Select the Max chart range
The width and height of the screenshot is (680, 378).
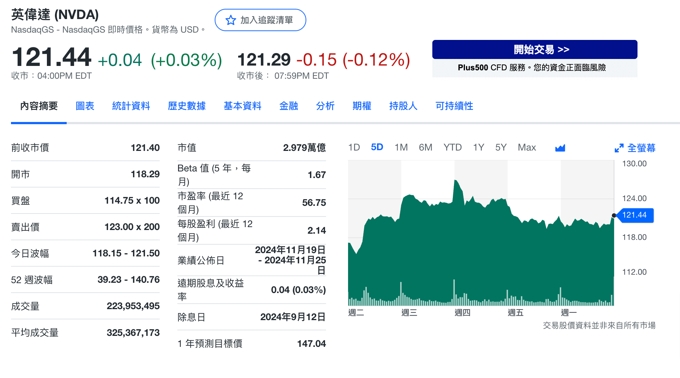point(526,147)
